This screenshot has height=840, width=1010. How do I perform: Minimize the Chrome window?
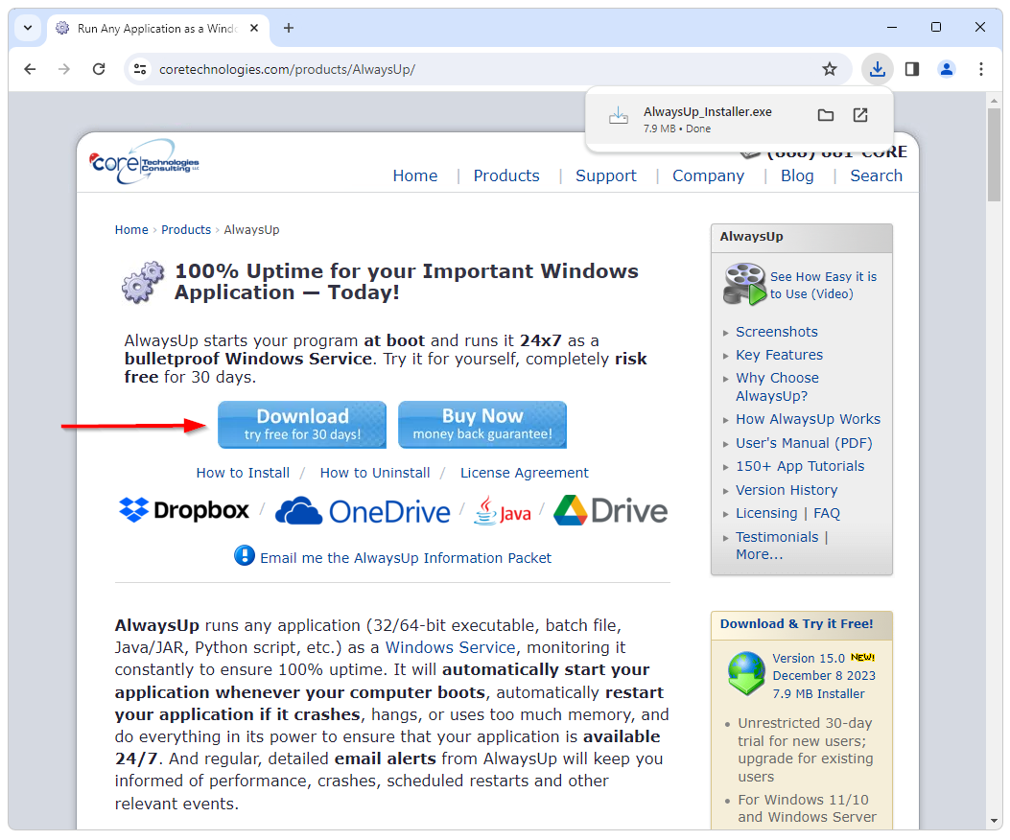pyautogui.click(x=892, y=27)
